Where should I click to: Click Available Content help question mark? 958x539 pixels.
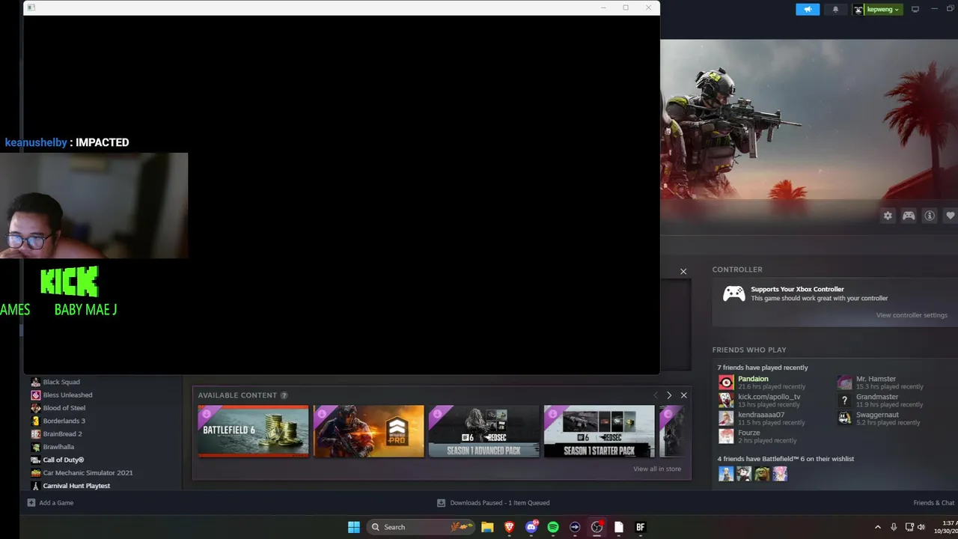284,395
